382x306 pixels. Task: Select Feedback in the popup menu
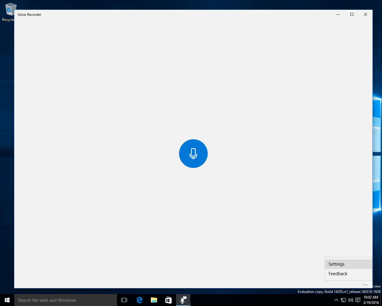(349, 274)
